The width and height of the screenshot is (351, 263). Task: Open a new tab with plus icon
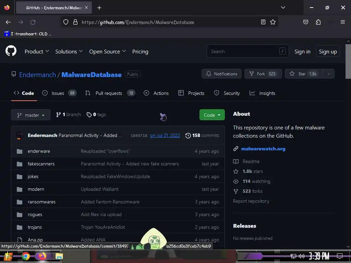tap(99, 8)
